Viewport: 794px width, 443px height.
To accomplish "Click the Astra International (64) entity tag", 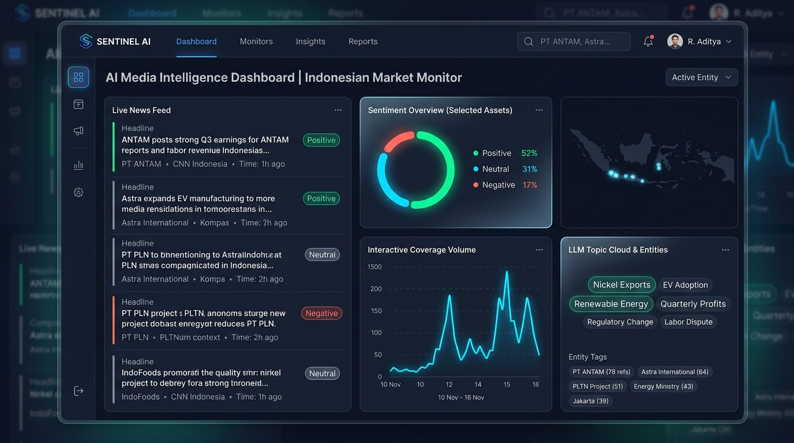I will coord(675,372).
